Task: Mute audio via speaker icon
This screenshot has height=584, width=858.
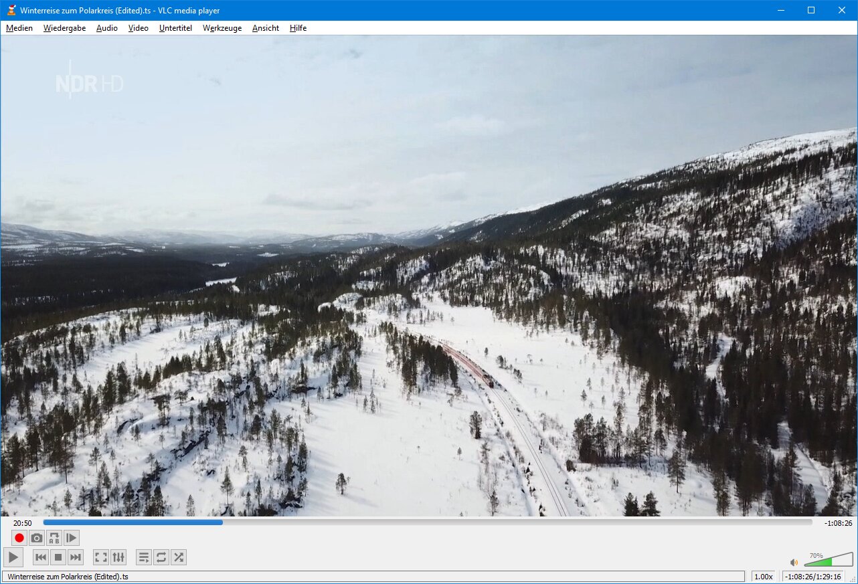Action: (794, 563)
